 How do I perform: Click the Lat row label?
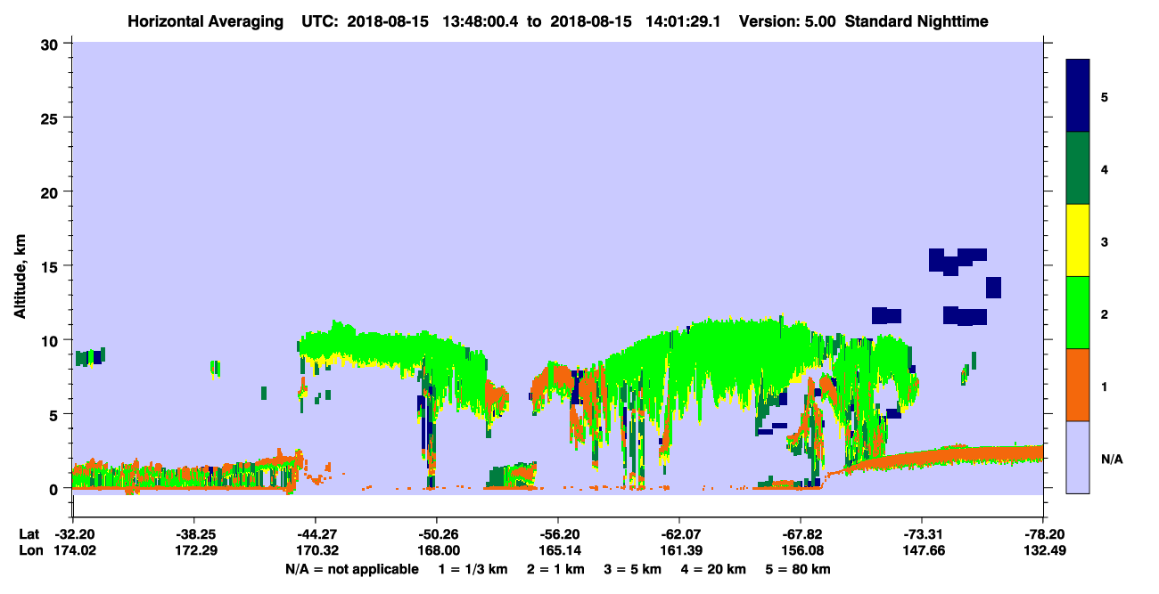point(29,534)
